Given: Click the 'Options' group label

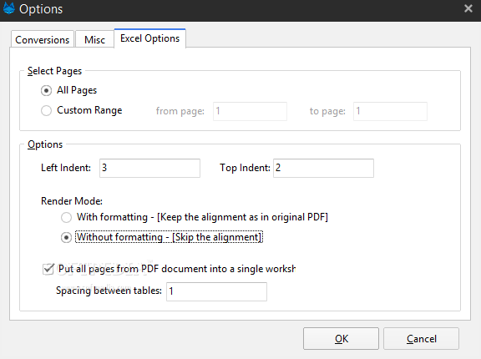Looking at the screenshot, I should coord(45,144).
